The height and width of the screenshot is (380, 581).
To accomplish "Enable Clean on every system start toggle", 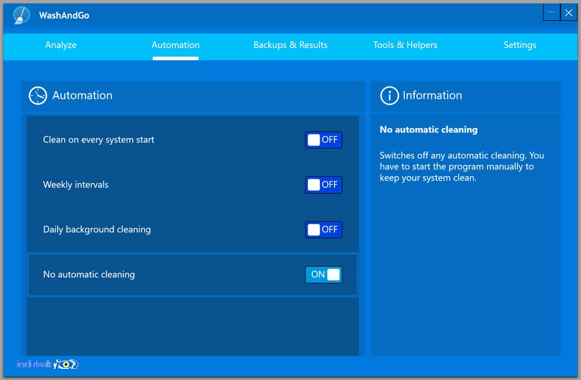I will tap(323, 140).
